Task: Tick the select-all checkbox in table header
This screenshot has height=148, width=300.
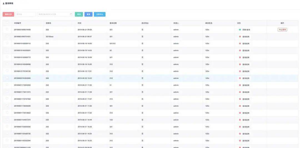Action: pos(7,23)
